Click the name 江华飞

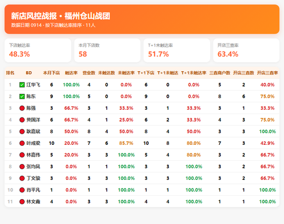pos(34,85)
